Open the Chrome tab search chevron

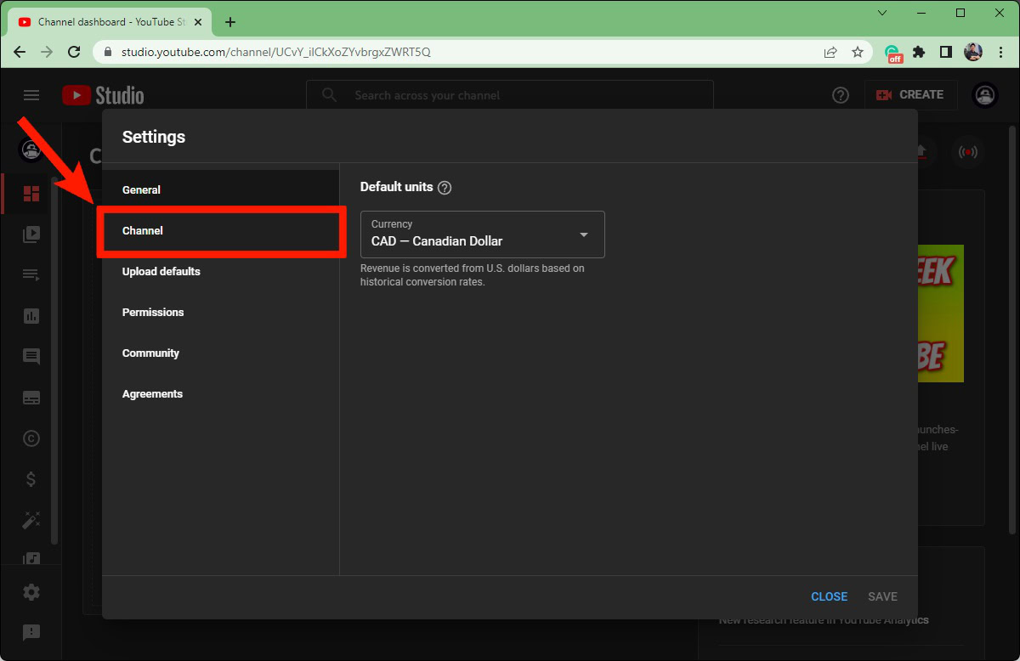point(882,13)
